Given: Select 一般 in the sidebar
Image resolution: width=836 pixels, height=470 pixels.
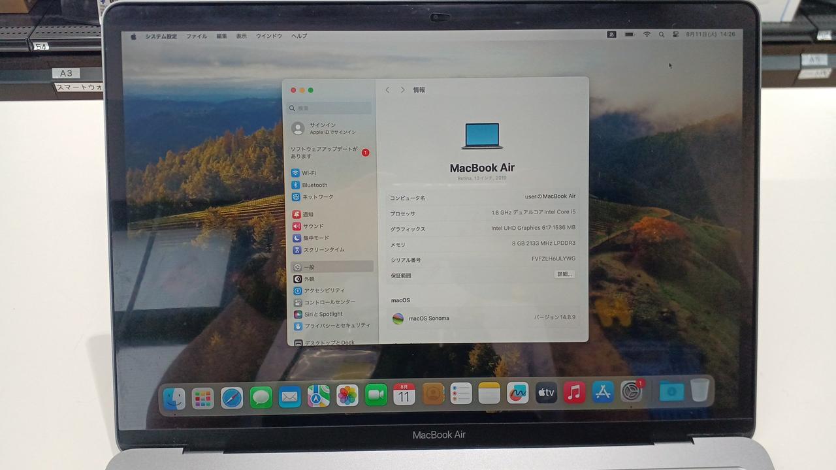Looking at the screenshot, I should tap(332, 267).
